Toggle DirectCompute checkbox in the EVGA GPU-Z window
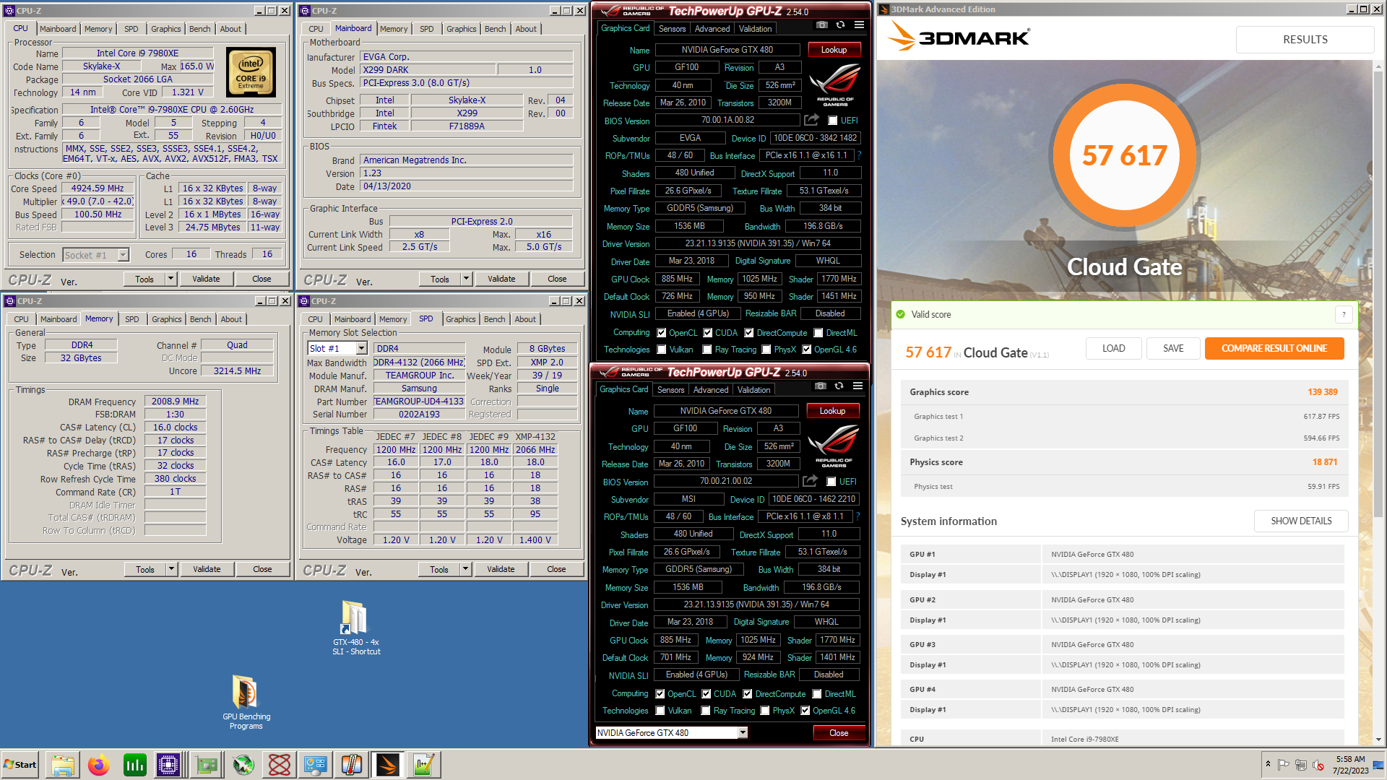Viewport: 1387px width, 780px height. [749, 333]
